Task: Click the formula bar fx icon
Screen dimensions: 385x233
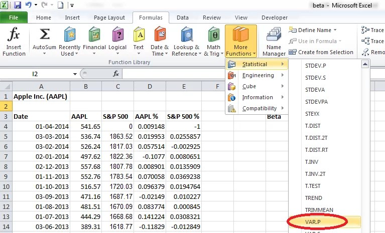Action: click(x=116, y=74)
